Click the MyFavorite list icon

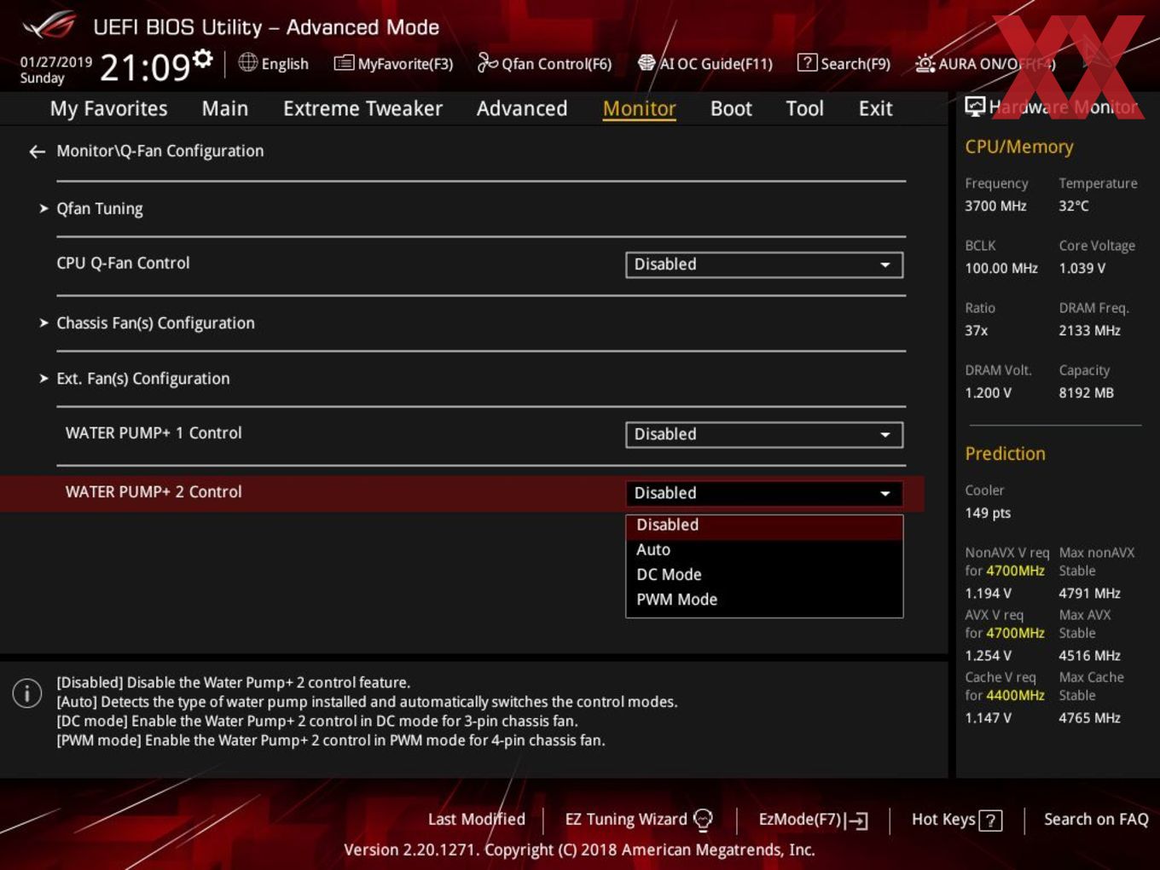tap(344, 63)
